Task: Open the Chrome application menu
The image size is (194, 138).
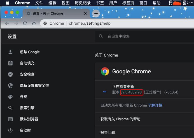Action: click(22, 3)
